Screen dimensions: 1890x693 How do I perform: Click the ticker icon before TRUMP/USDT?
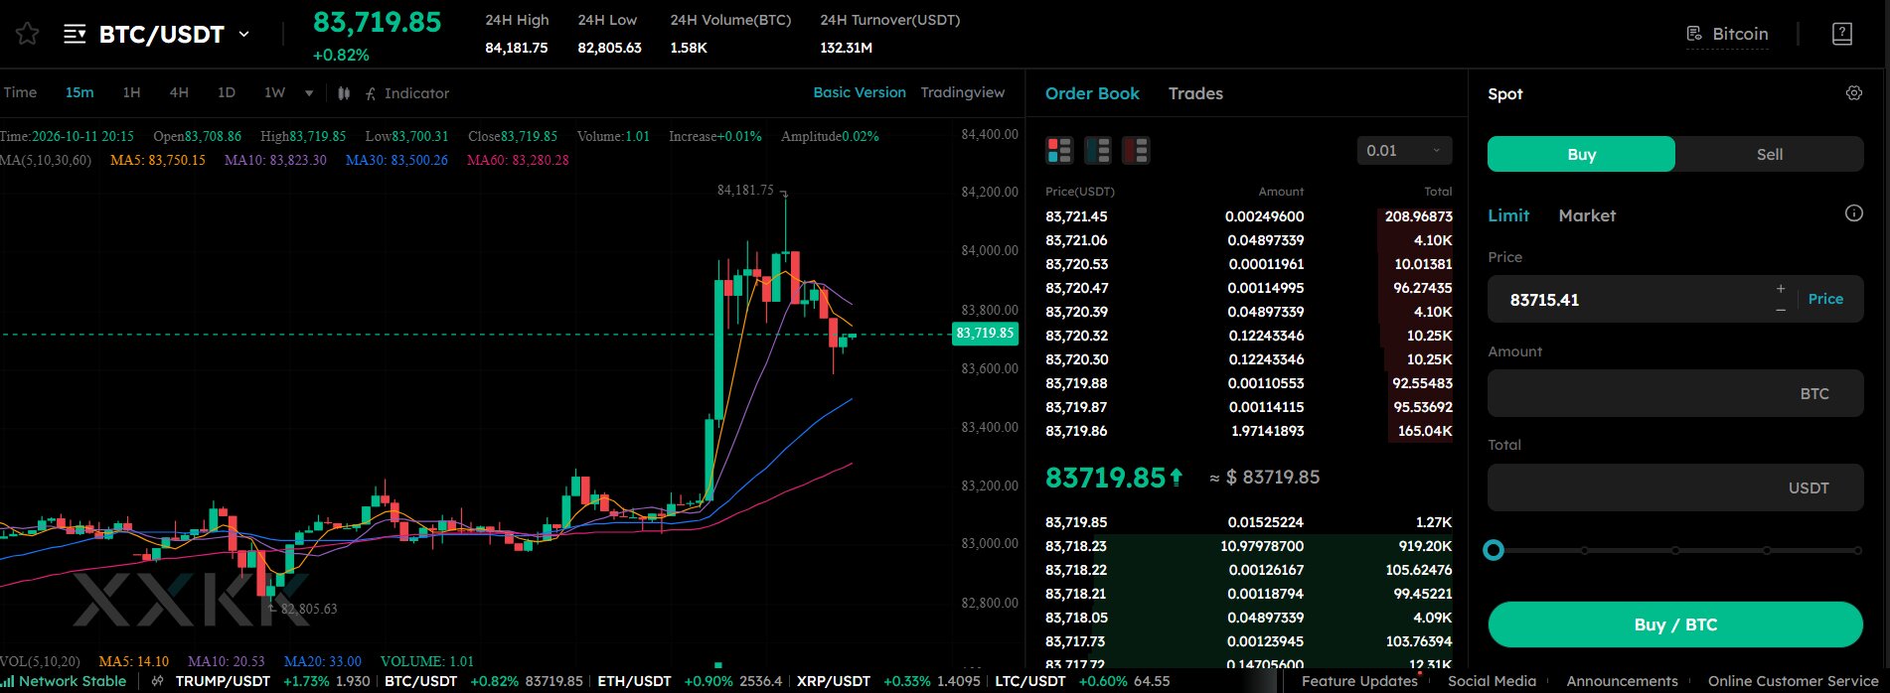[x=157, y=681]
